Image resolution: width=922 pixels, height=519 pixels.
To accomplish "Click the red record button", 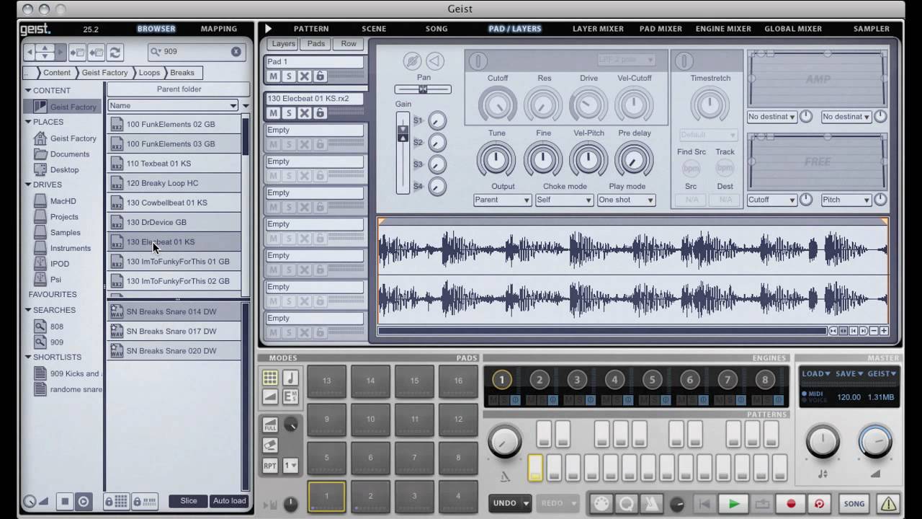I will click(x=791, y=504).
